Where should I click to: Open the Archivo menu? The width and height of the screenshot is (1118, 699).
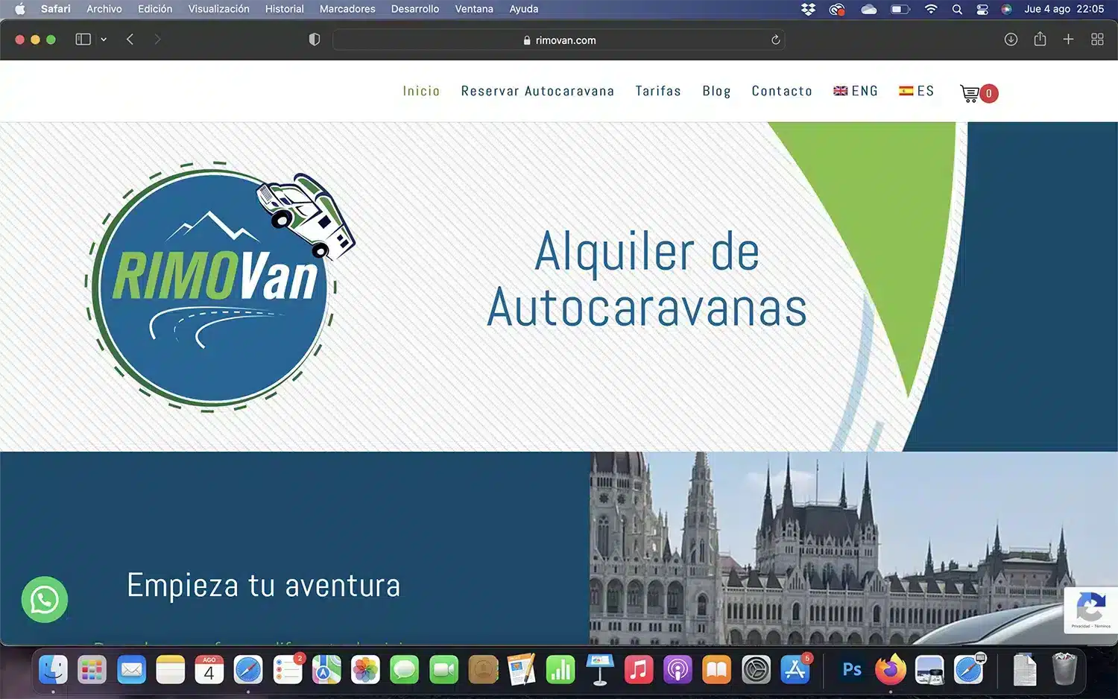(x=104, y=9)
